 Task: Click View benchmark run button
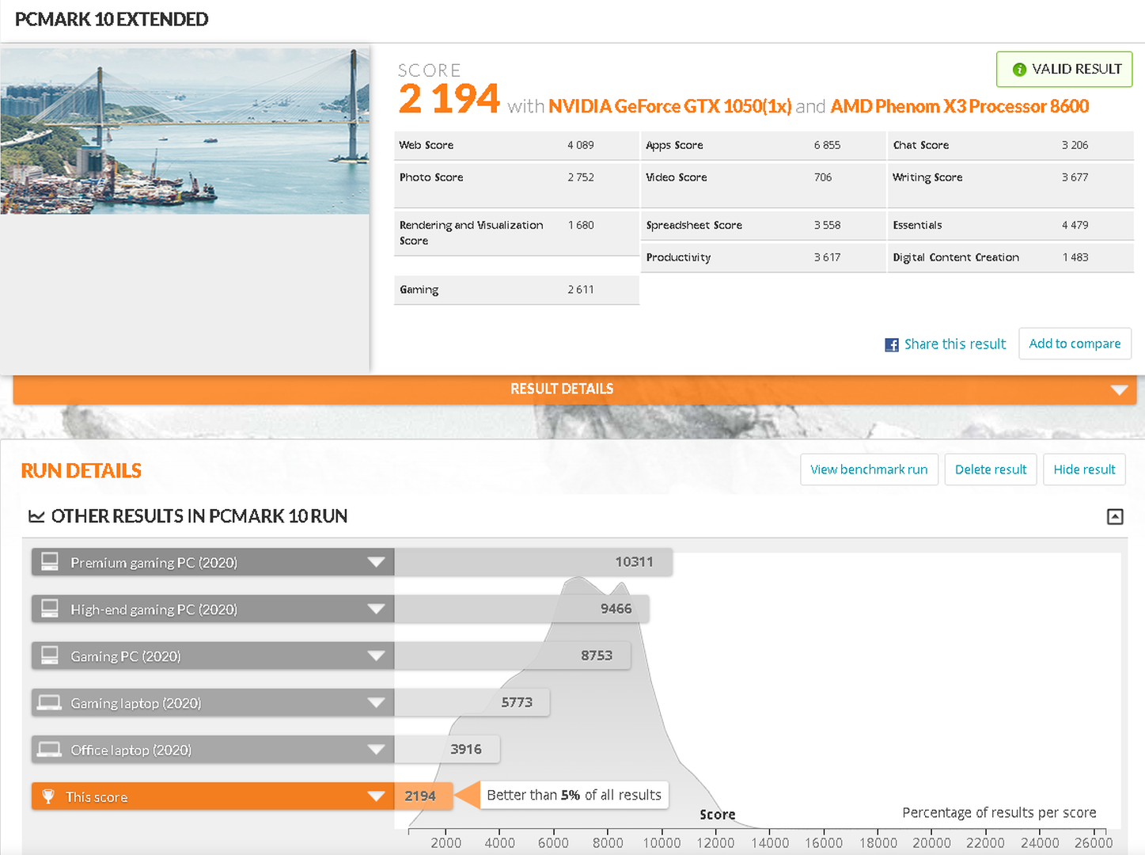click(x=869, y=469)
